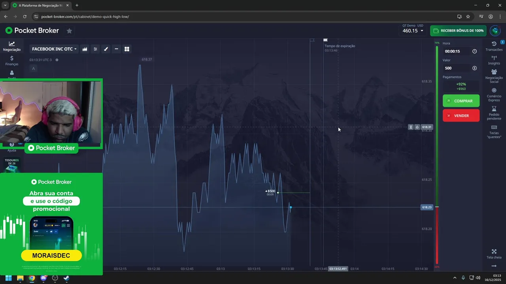Add Facebook asset to favorites star
This screenshot has width=506, height=284.
pos(69,31)
